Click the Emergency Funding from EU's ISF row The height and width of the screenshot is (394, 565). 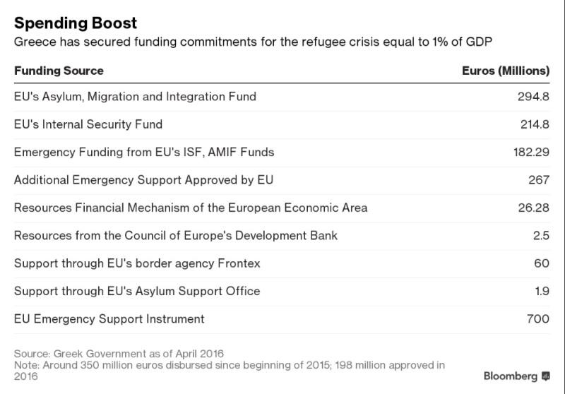pos(144,152)
